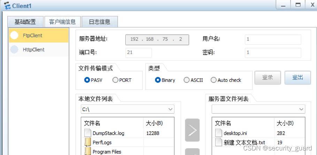Click the 密码 password field
The height and width of the screenshot is (155, 317).
pos(273,53)
